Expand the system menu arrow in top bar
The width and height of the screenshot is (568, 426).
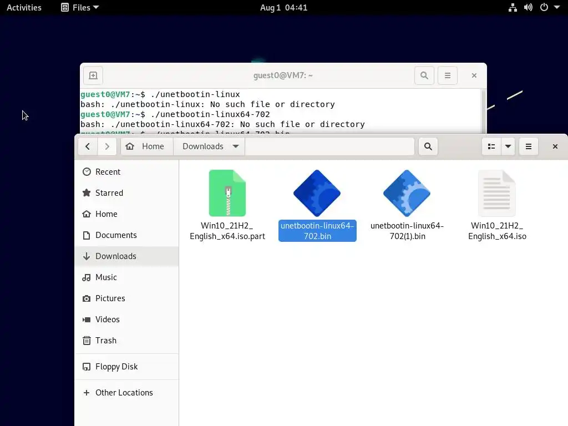pos(557,7)
